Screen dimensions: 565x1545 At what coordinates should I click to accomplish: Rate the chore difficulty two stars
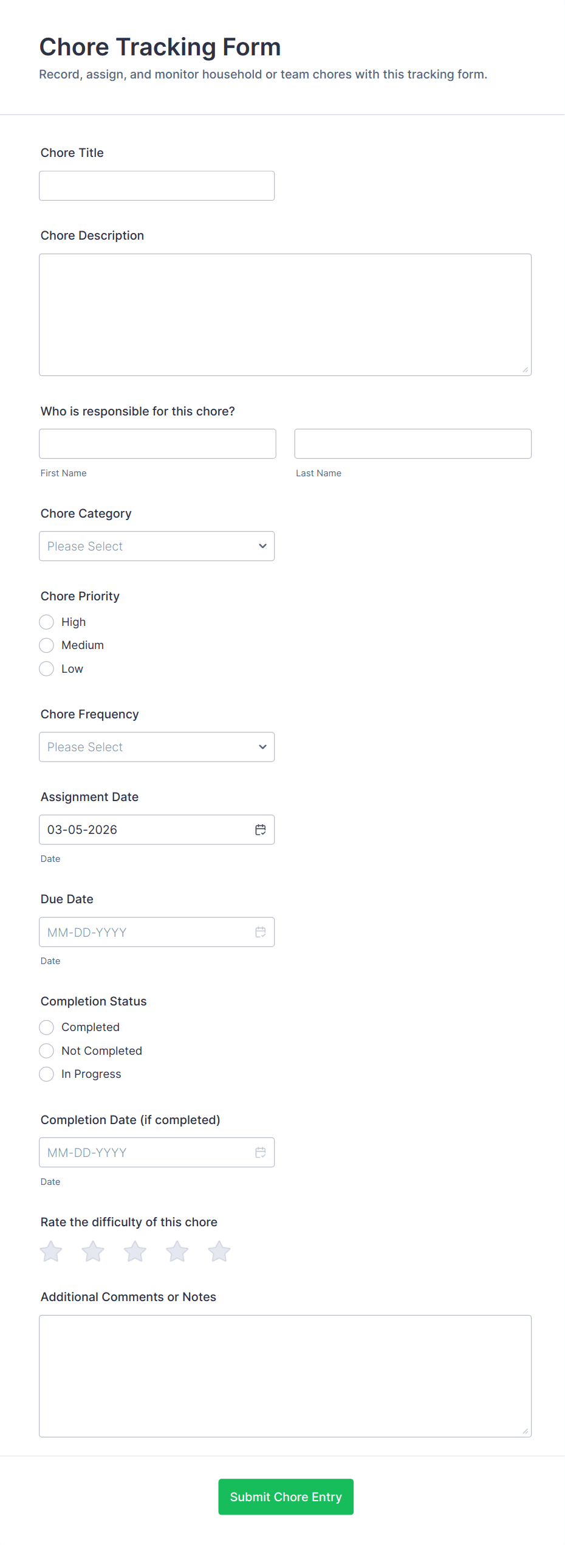pyautogui.click(x=93, y=1251)
